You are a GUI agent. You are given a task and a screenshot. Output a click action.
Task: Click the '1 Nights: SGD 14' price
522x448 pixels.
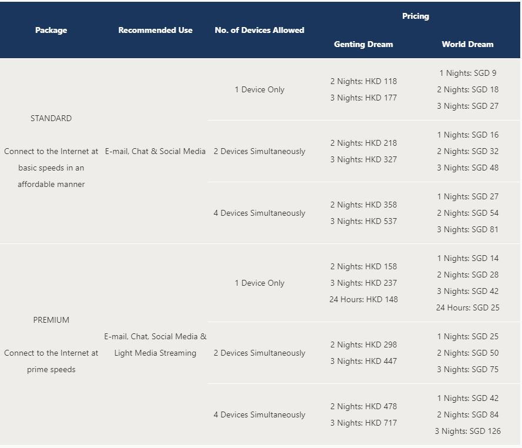tap(468, 258)
